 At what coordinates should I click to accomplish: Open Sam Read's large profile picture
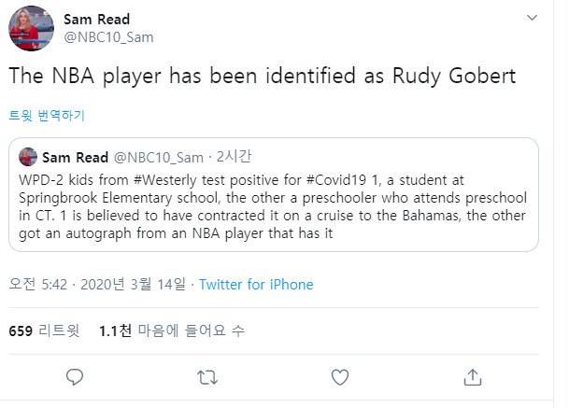coord(32,29)
